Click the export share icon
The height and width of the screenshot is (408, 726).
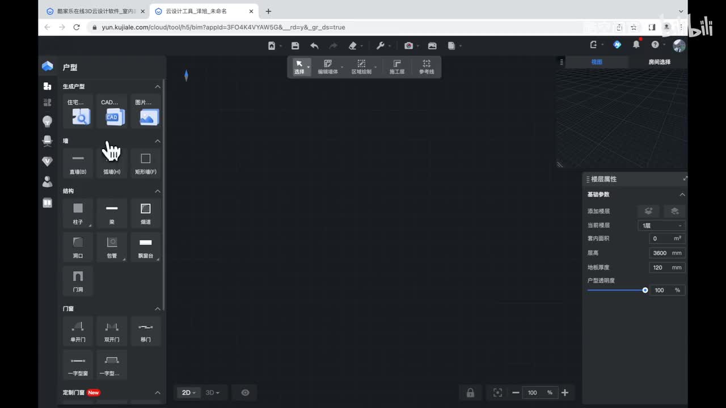[594, 45]
